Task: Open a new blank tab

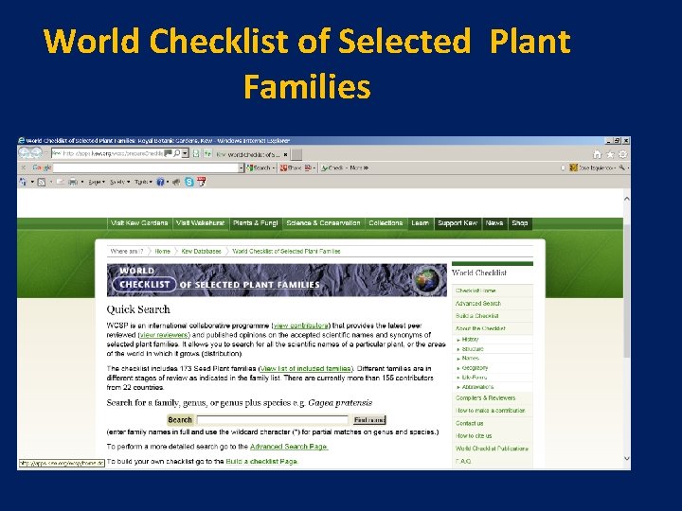Action: 296,154
